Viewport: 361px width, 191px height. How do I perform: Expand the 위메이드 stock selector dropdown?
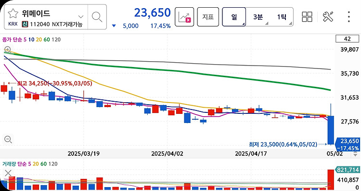(80, 16)
